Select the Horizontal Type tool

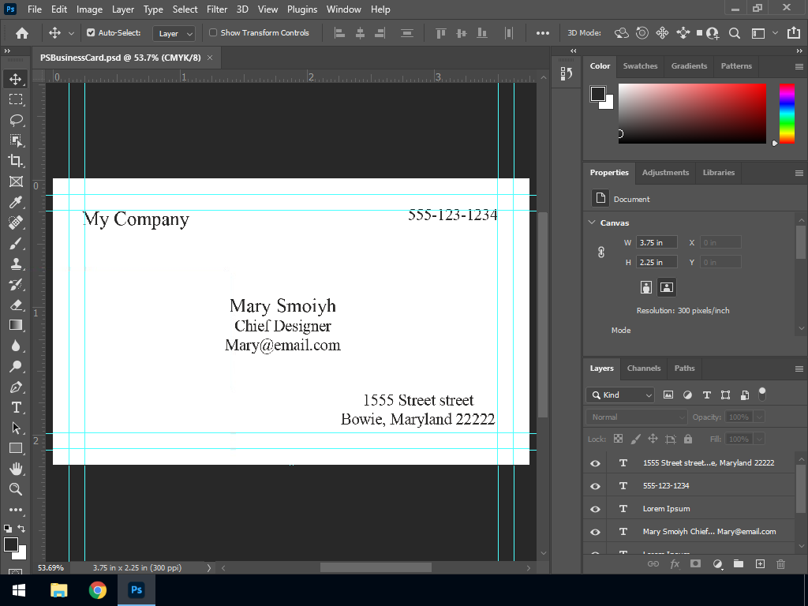[x=15, y=407]
